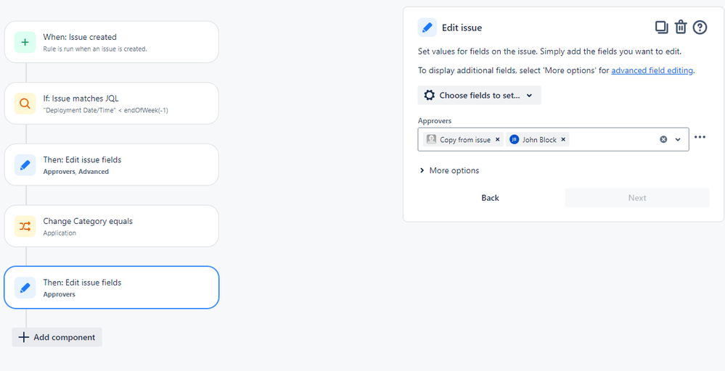Clear all values in Approvers field
This screenshot has height=371, width=725.
click(x=663, y=139)
